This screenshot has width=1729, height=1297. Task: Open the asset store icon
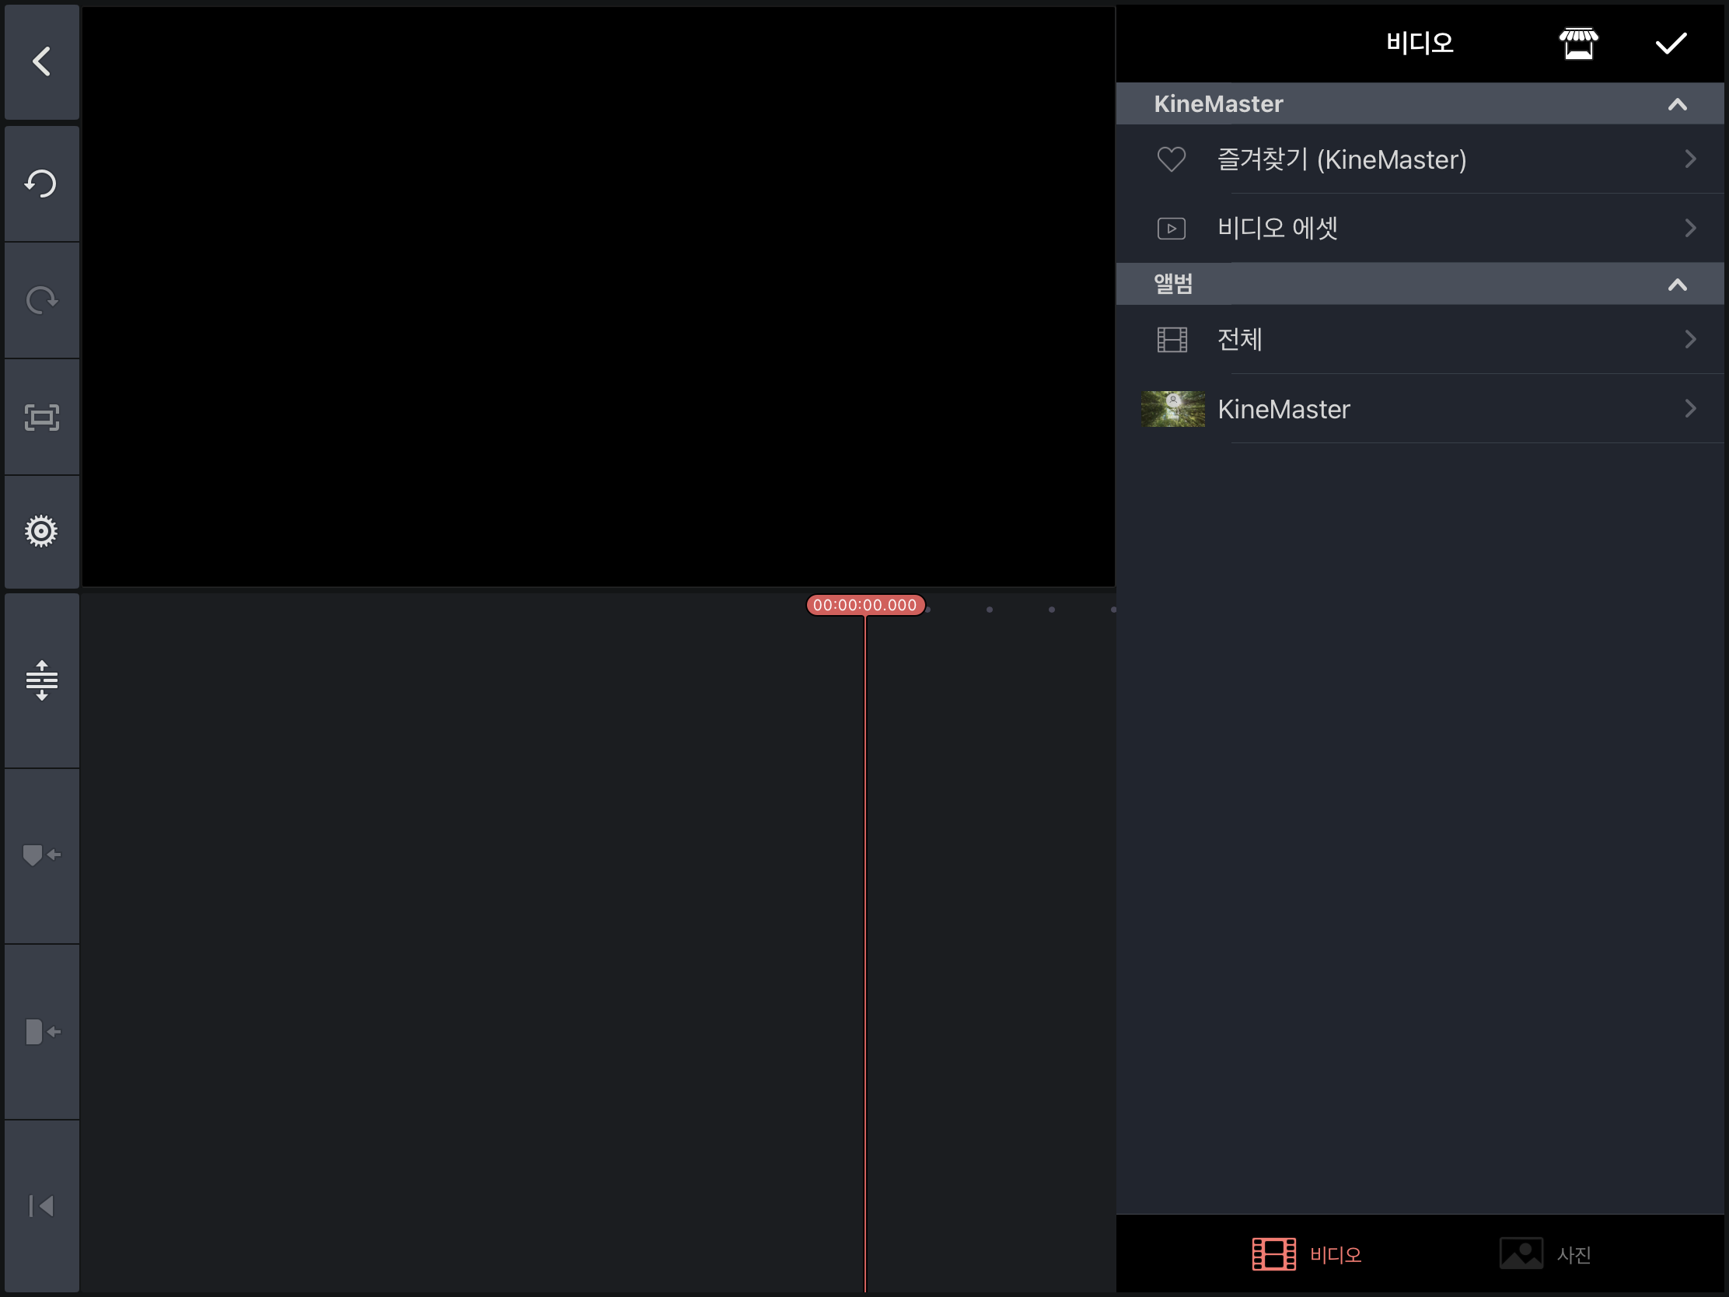pyautogui.click(x=1578, y=43)
